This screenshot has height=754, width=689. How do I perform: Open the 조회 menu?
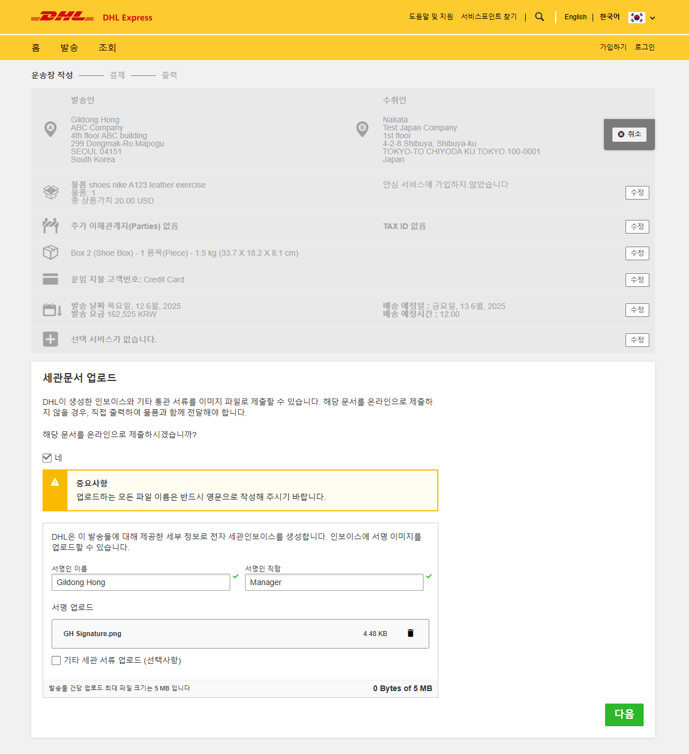107,48
